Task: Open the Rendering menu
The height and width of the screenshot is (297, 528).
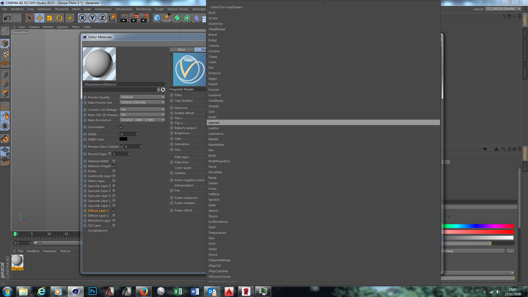Action: [x=143, y=9]
